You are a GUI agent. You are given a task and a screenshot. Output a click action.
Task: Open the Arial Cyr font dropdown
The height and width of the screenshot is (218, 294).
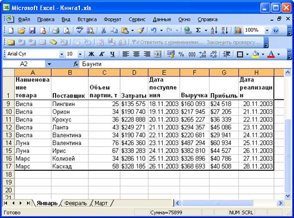pos(62,54)
